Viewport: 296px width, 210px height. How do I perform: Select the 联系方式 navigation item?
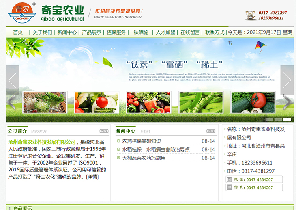pyautogui.click(x=214, y=32)
